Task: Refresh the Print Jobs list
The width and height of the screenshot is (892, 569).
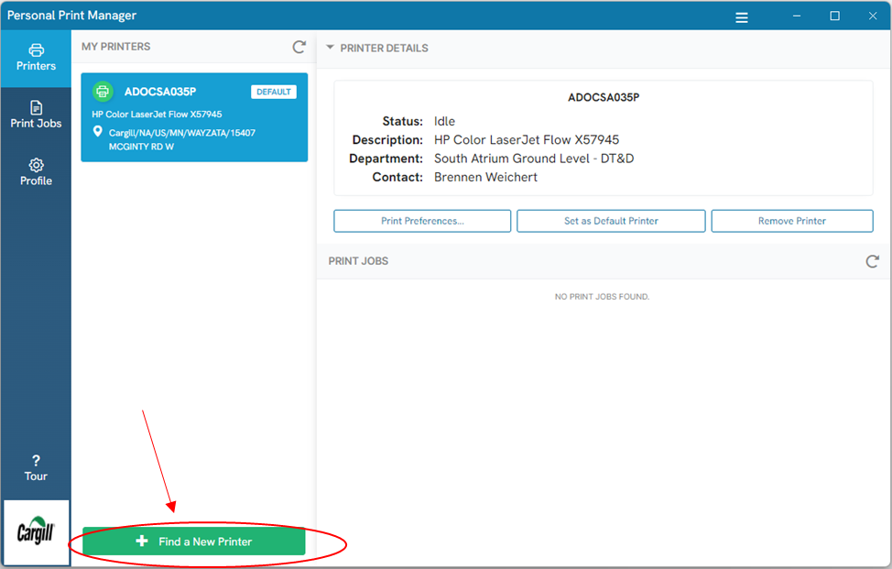Action: pos(872,261)
